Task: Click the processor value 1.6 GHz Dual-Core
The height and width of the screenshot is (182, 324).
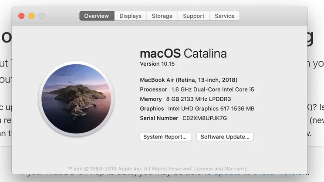Action: coord(213,89)
